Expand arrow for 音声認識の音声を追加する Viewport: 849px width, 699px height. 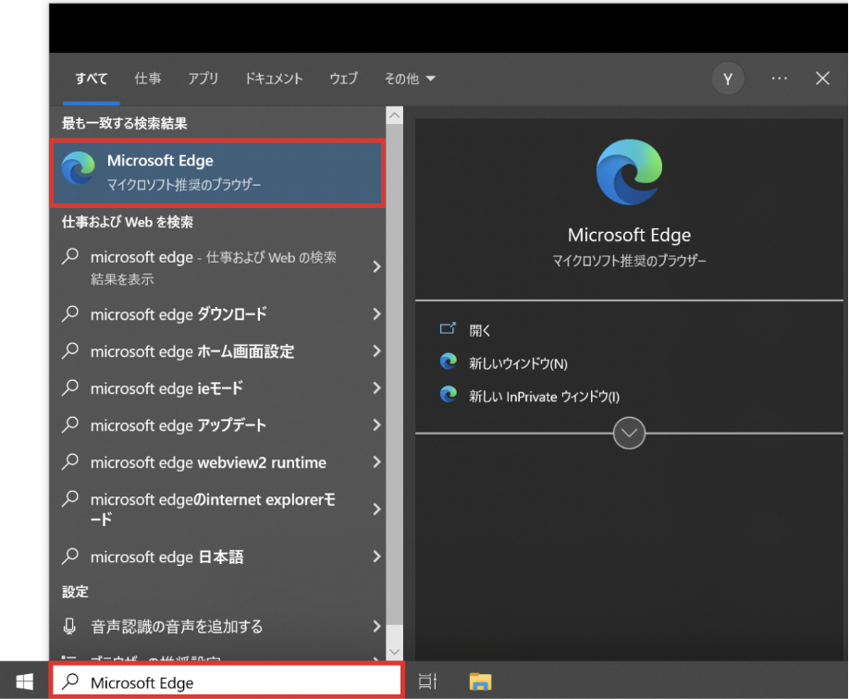376,627
